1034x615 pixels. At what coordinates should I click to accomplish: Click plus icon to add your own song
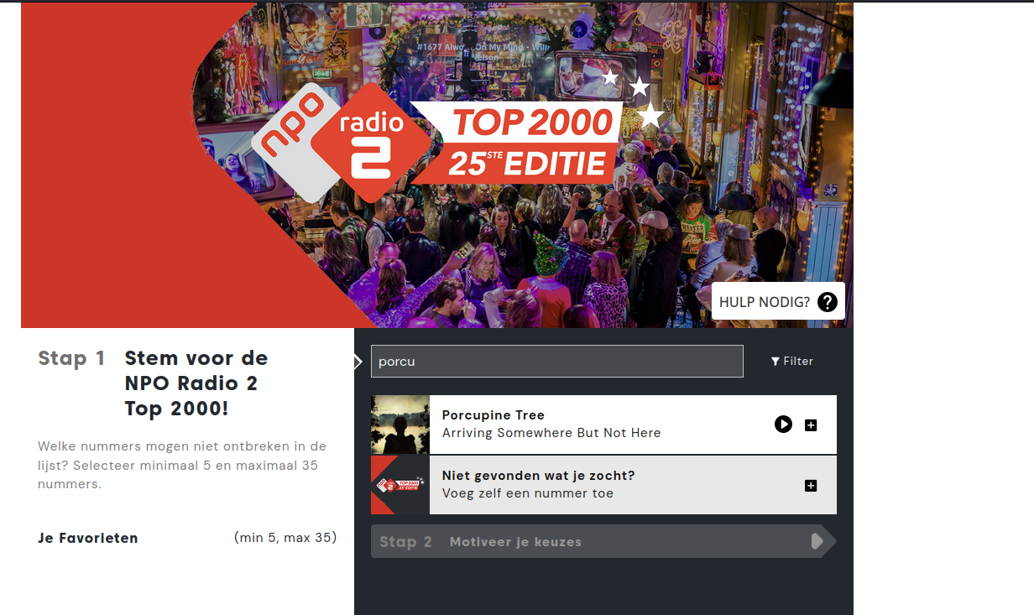pos(811,486)
